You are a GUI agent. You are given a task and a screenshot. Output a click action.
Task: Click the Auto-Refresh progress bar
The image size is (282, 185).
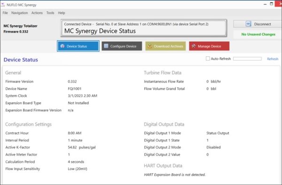click(x=247, y=59)
